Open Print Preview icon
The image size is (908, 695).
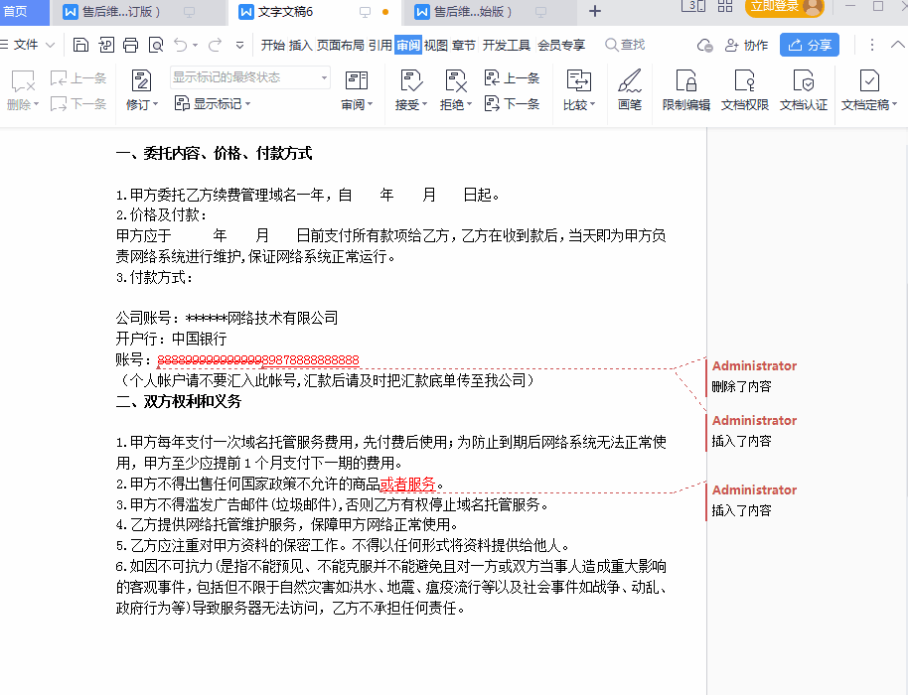point(156,45)
